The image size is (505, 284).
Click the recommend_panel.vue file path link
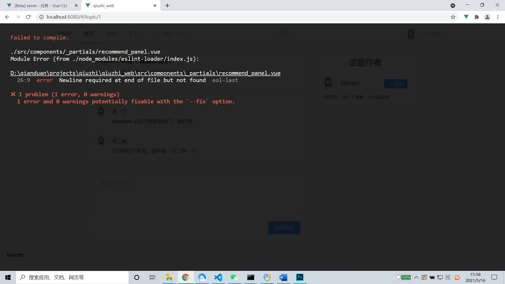[145, 73]
